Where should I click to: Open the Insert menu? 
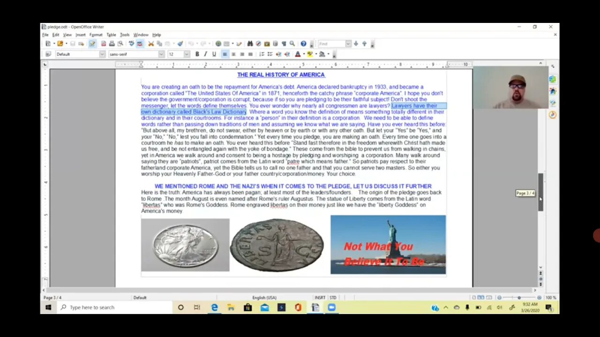point(81,35)
